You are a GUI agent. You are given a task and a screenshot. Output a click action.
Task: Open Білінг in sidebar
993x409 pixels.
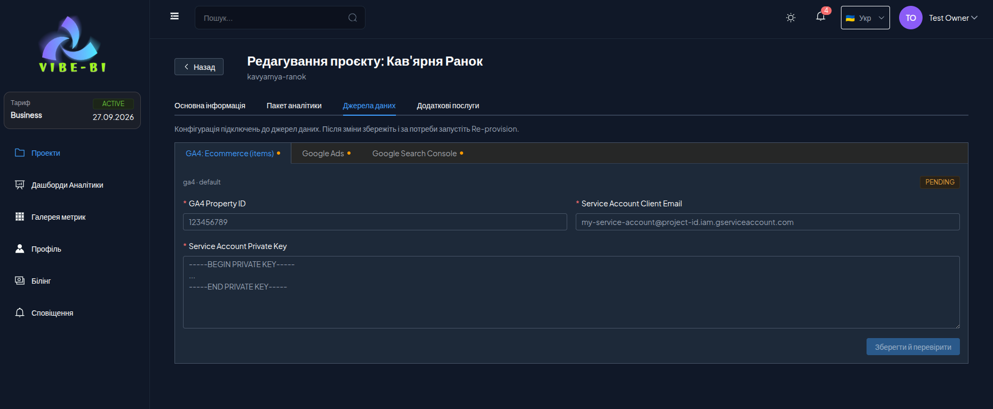[x=41, y=281]
